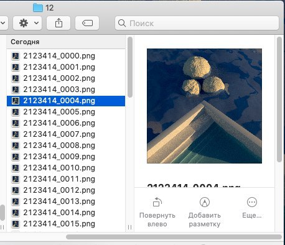285x245 pixels.
Task: Click thumbnail icon of 2123414_0013.png
Action: (16, 201)
